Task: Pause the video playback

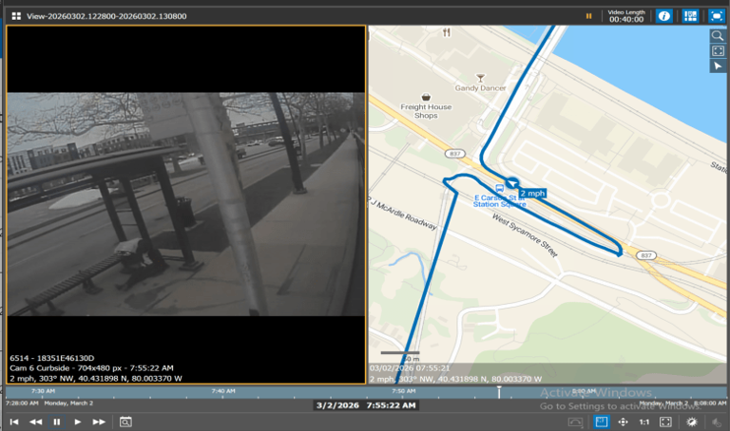Action: pos(57,422)
